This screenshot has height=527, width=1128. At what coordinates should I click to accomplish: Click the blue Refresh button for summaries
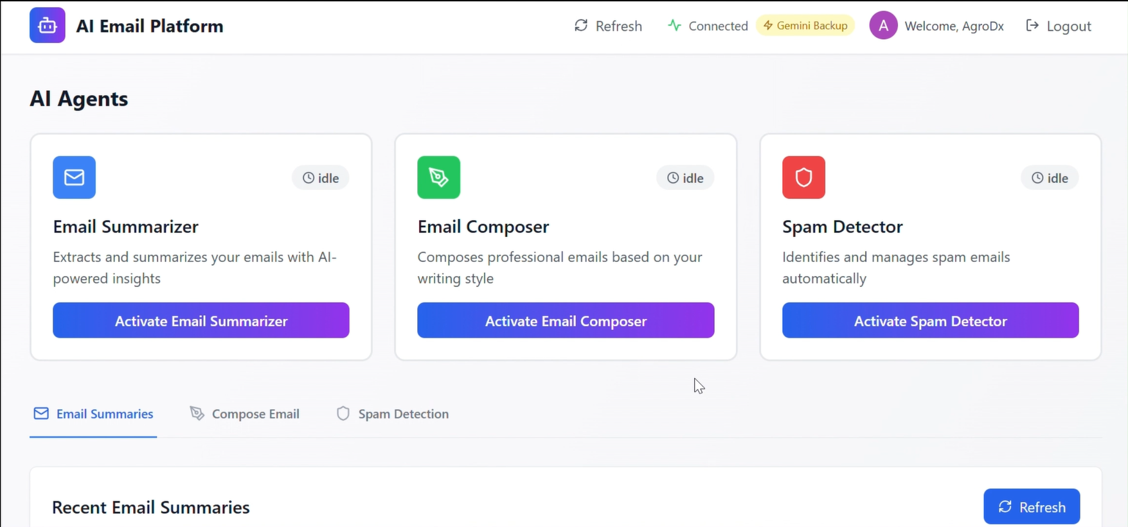pyautogui.click(x=1032, y=507)
